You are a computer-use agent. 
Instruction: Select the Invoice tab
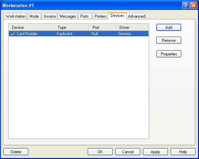click(x=49, y=16)
